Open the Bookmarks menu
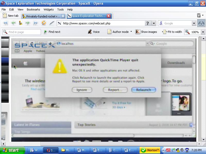 pos(33,9)
